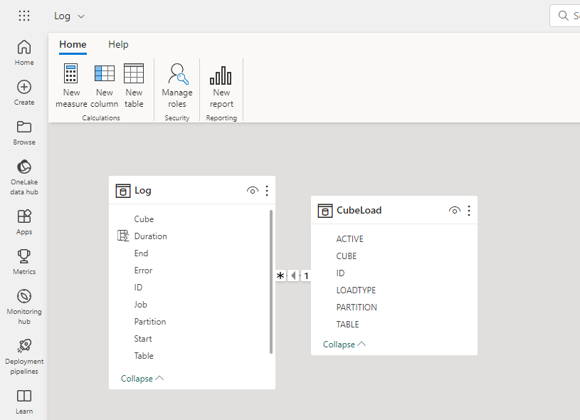Open the Log model name dropdown
The height and width of the screenshot is (420, 580).
[x=70, y=16]
